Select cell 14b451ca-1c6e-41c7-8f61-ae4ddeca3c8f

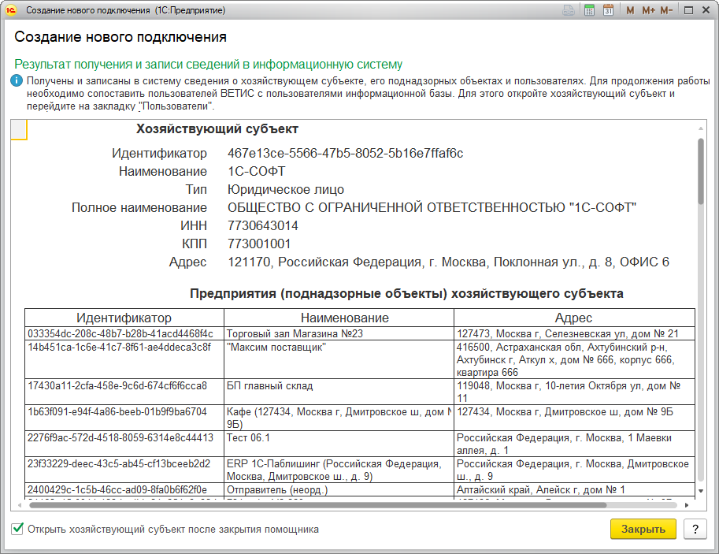tap(124, 359)
